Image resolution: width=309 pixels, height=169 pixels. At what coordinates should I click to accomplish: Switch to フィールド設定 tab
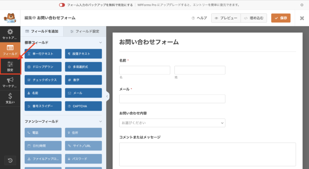85,31
